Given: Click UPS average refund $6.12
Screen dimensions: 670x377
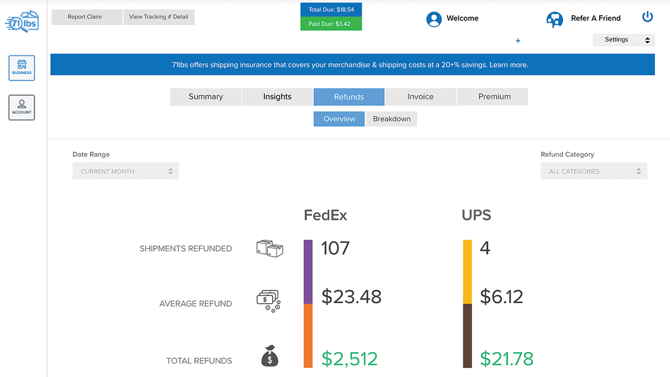Looking at the screenshot, I should pyautogui.click(x=501, y=297).
